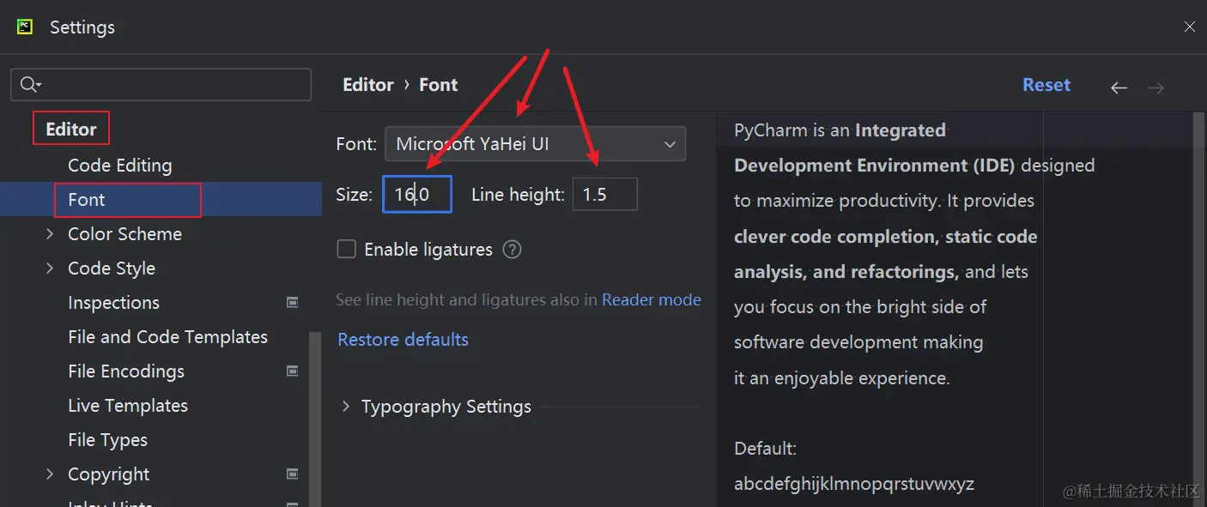This screenshot has height=507, width=1207.
Task: Click Restore defaults link
Action: tap(403, 340)
